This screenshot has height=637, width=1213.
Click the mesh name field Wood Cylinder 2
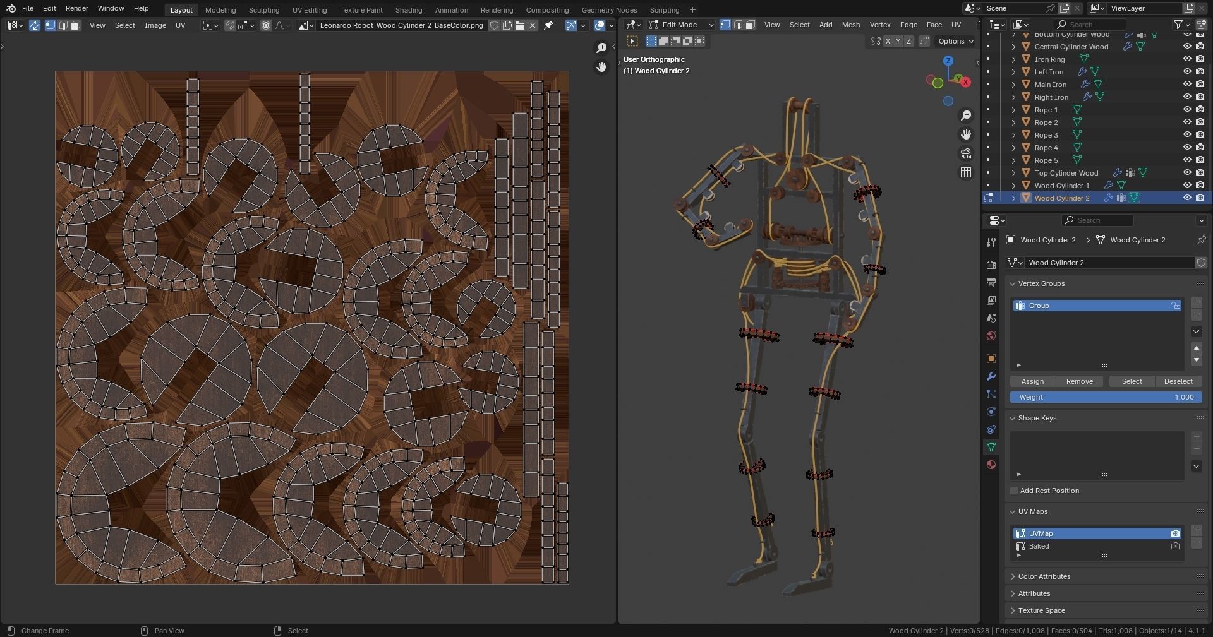pyautogui.click(x=1110, y=263)
